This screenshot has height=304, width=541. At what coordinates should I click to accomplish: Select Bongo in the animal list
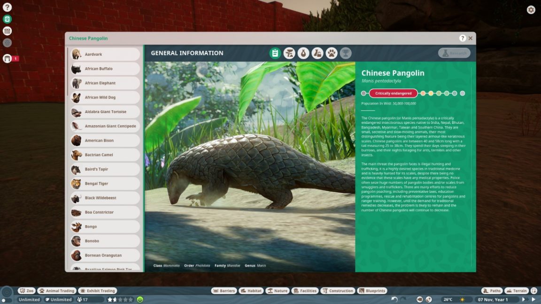(105, 227)
